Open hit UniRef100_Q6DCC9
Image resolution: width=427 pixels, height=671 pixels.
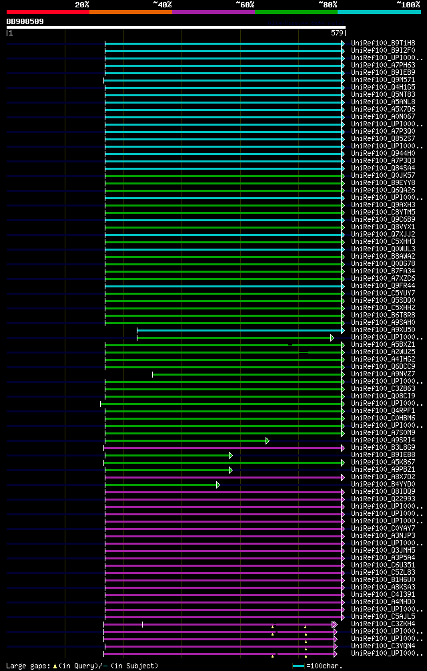pyautogui.click(x=383, y=366)
